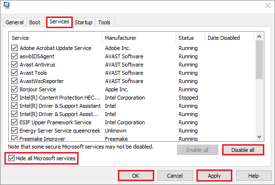Sort by the Service column header
This screenshot has width=275, height=185.
(55, 38)
